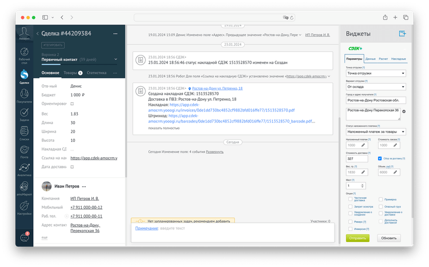The height and width of the screenshot is (267, 429).
Task: Check Реверс option
Action: 350,222
